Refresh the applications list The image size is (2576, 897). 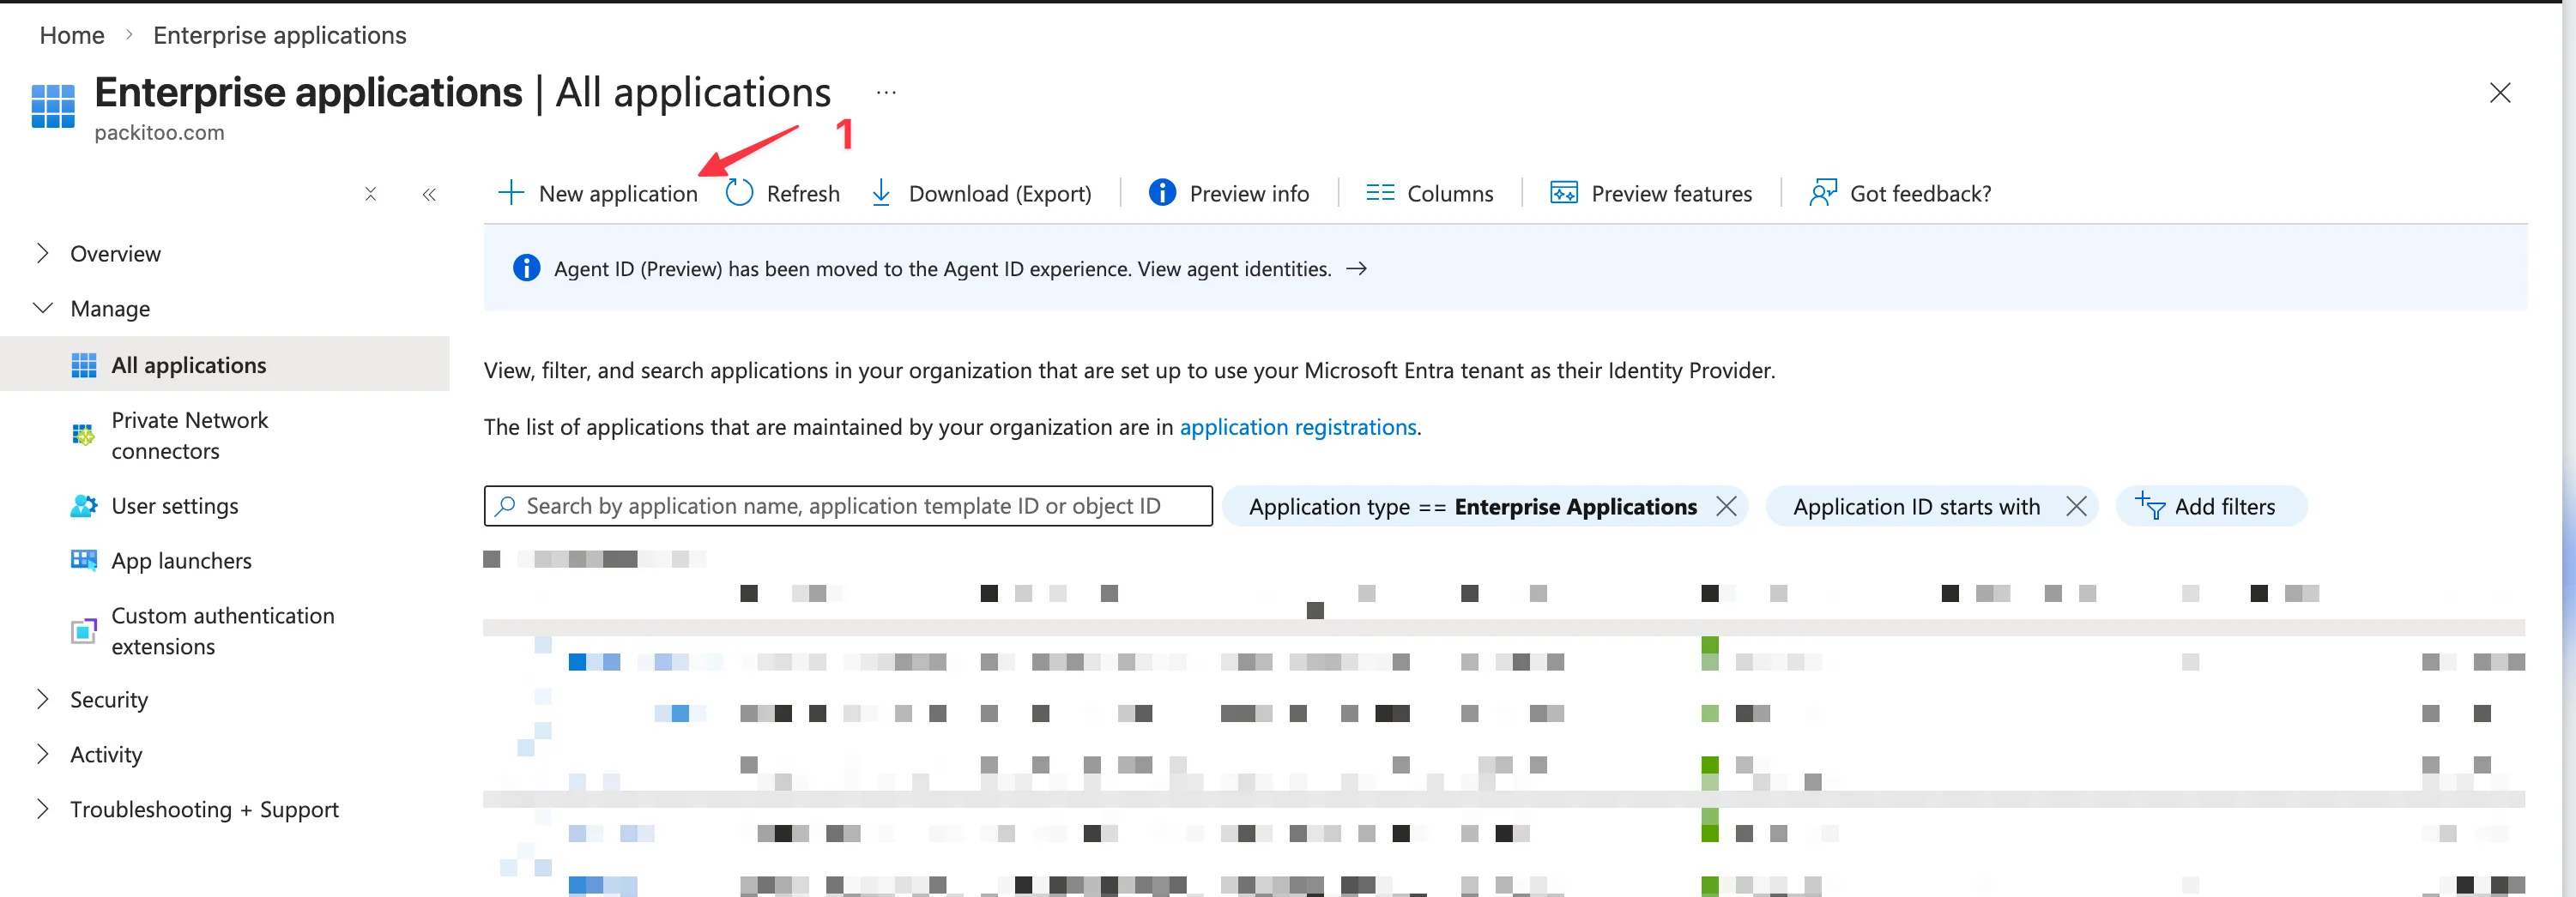tap(739, 193)
